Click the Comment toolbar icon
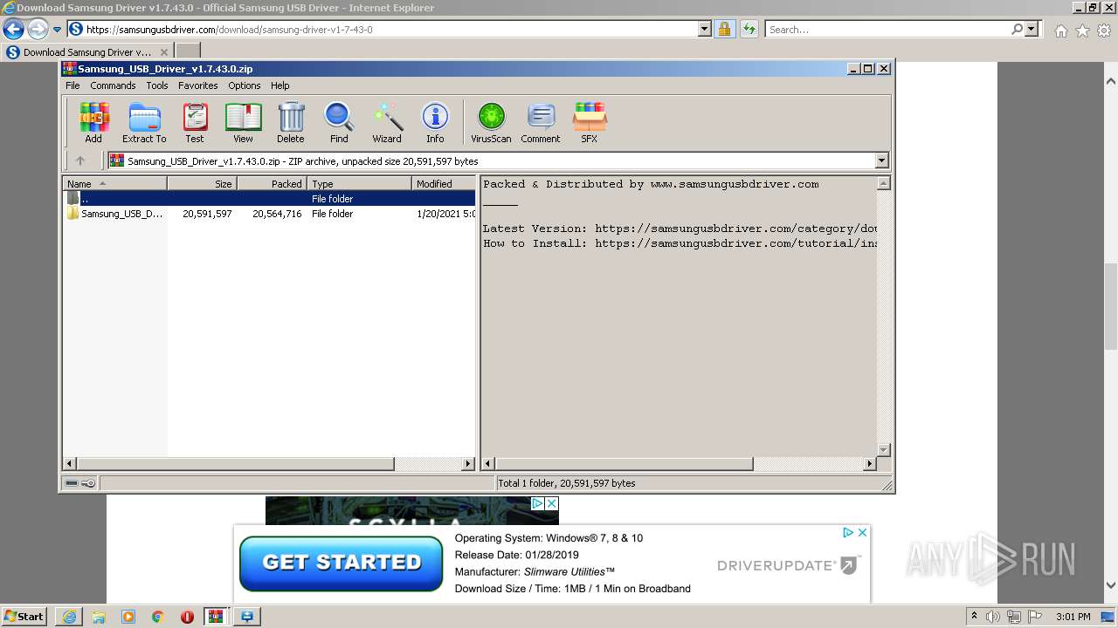The height and width of the screenshot is (628, 1118). [x=541, y=123]
